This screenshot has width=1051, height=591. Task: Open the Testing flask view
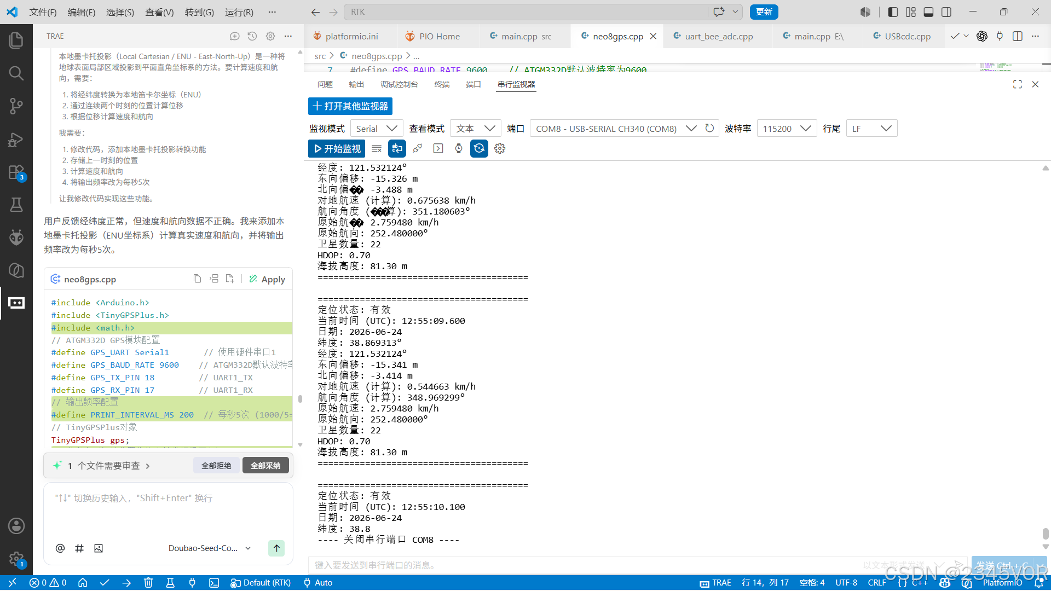point(16,205)
